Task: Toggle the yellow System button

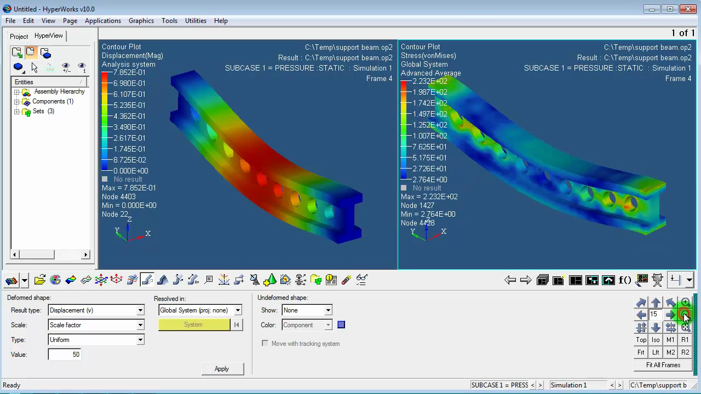Action: (x=194, y=325)
